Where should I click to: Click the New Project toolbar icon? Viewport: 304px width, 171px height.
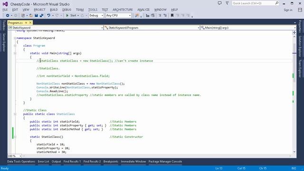point(23,15)
